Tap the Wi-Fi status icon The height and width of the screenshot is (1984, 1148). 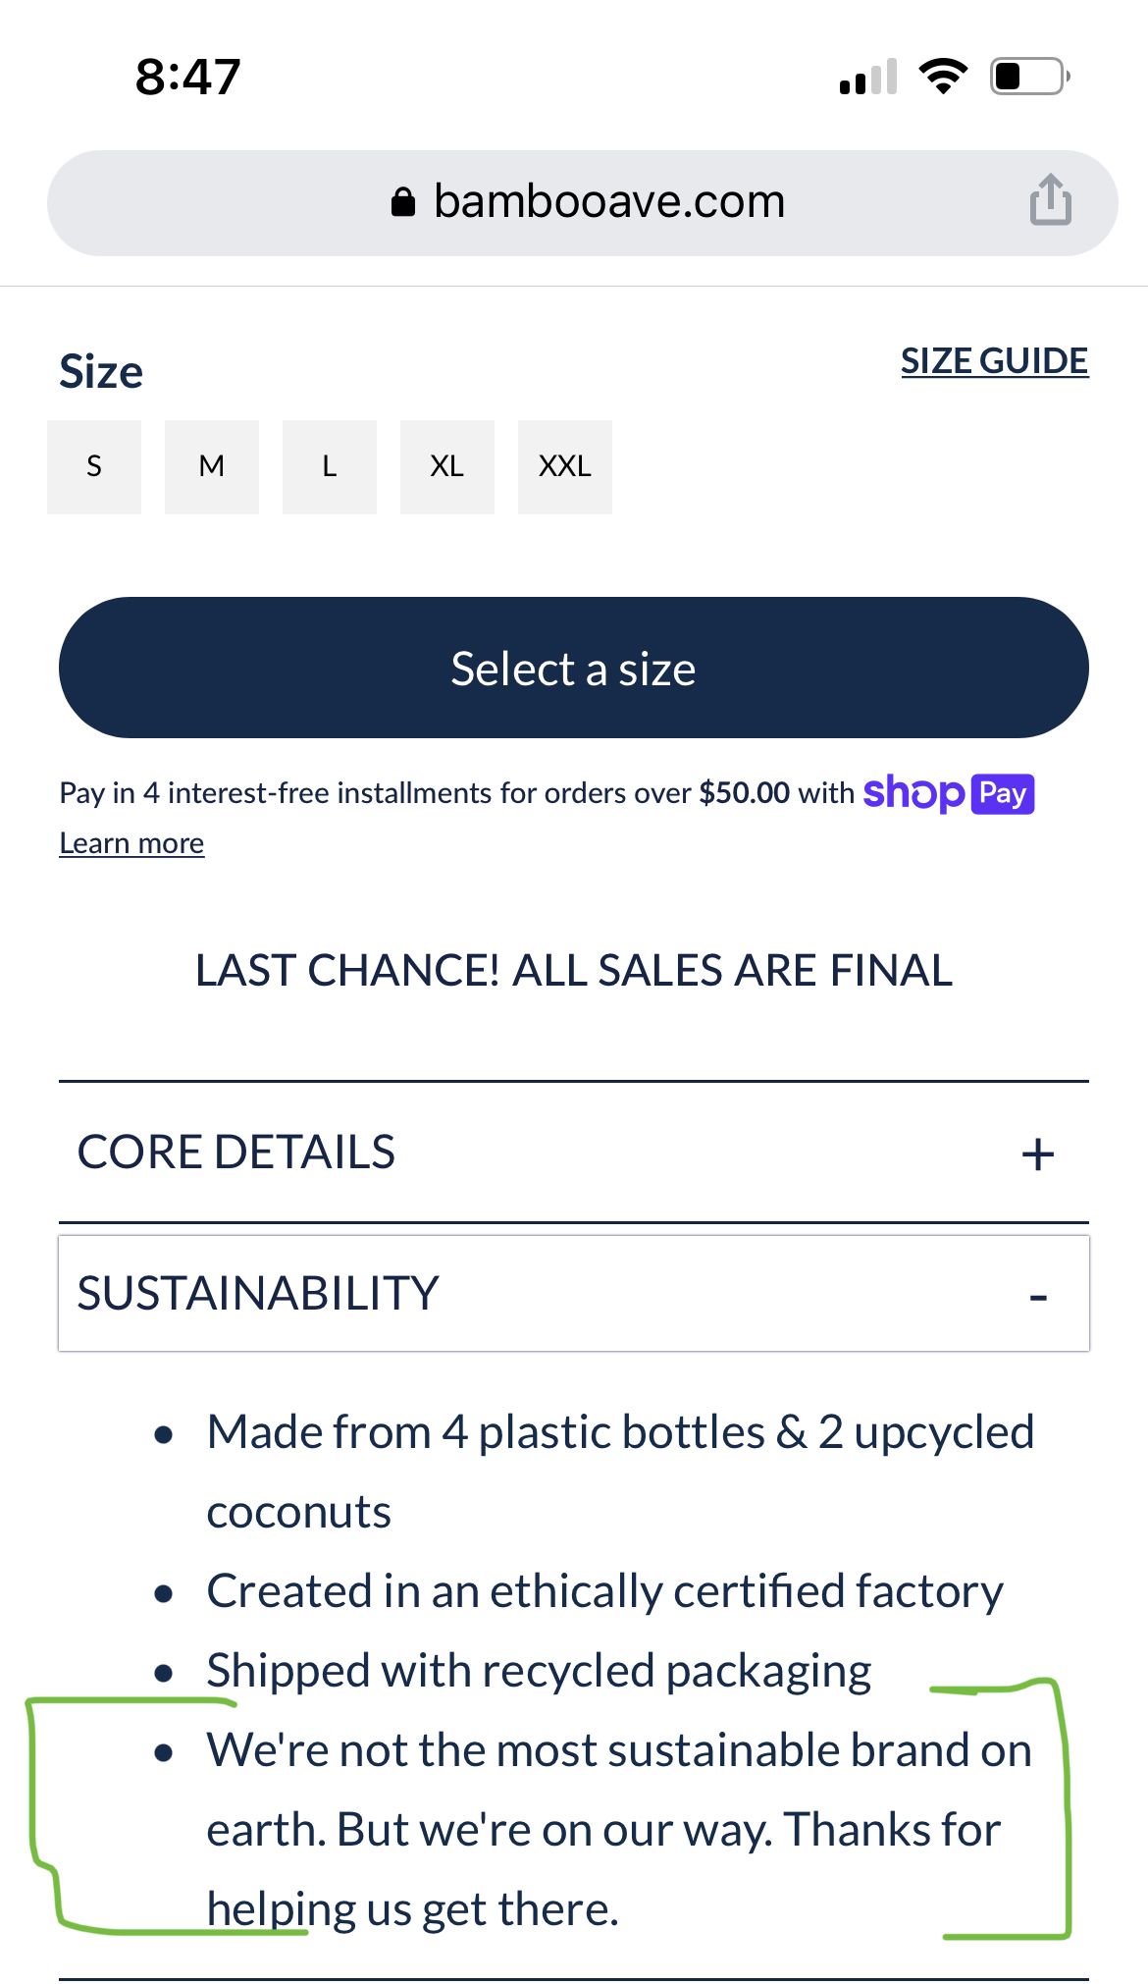pyautogui.click(x=943, y=77)
